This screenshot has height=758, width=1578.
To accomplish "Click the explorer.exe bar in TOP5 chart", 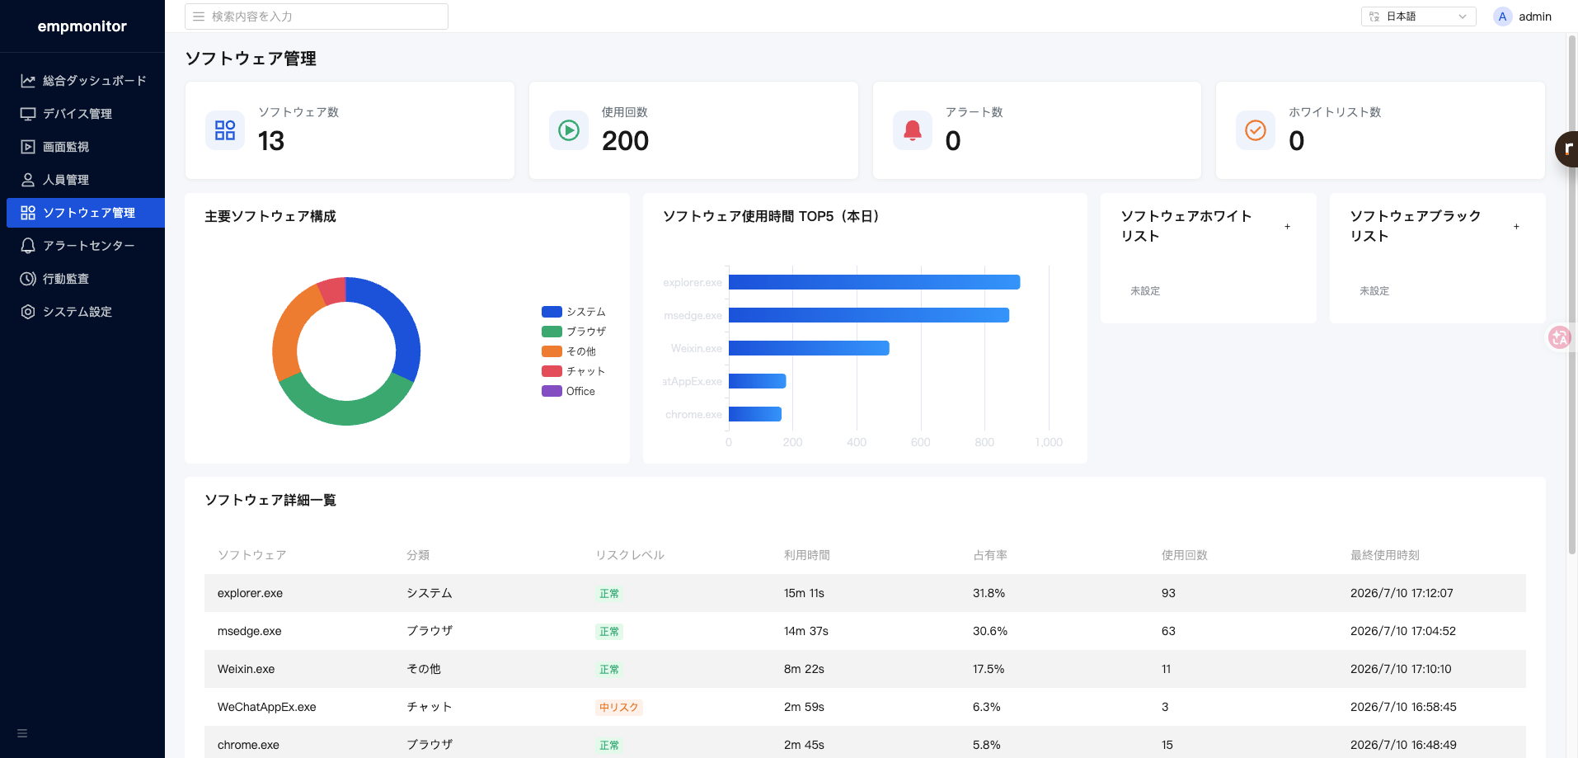I will click(874, 282).
